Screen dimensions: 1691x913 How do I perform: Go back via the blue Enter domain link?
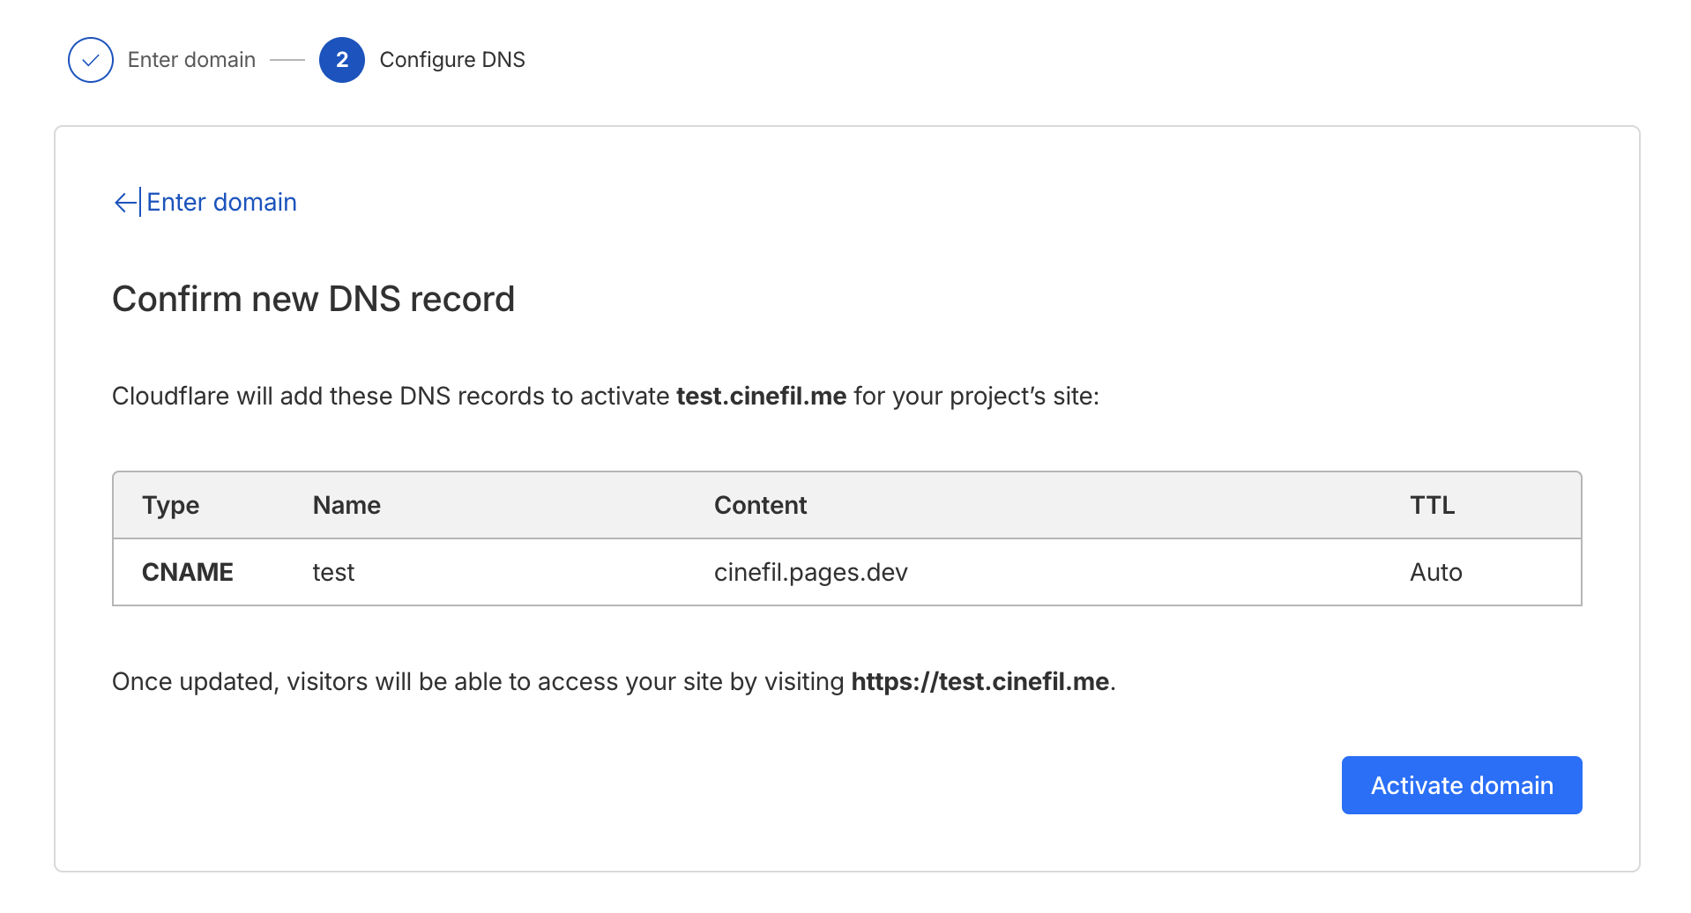[x=221, y=203]
